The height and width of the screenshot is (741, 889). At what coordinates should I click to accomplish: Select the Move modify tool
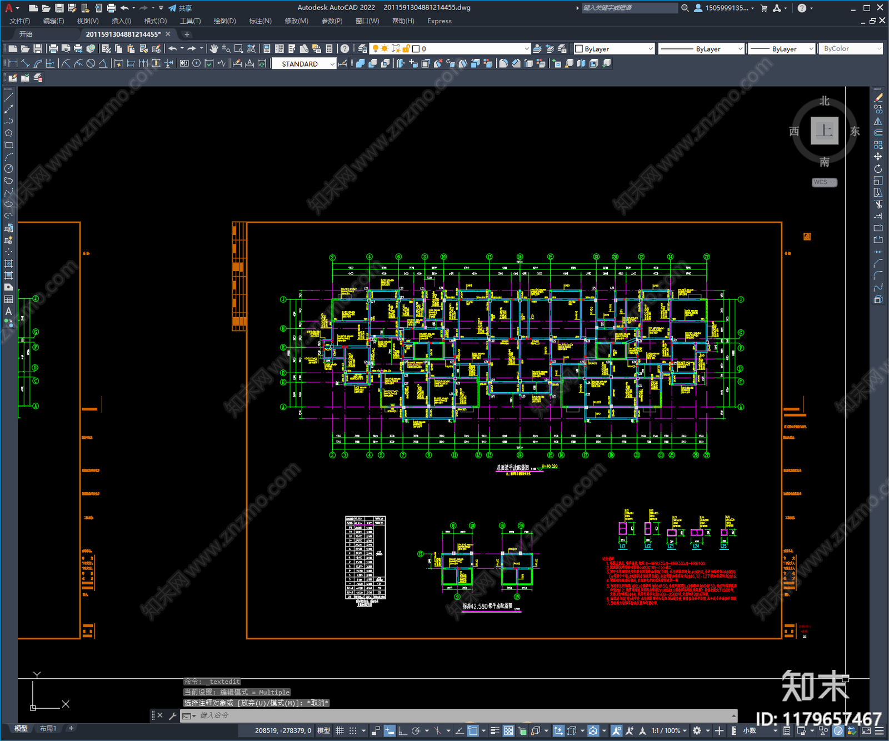coord(878,157)
